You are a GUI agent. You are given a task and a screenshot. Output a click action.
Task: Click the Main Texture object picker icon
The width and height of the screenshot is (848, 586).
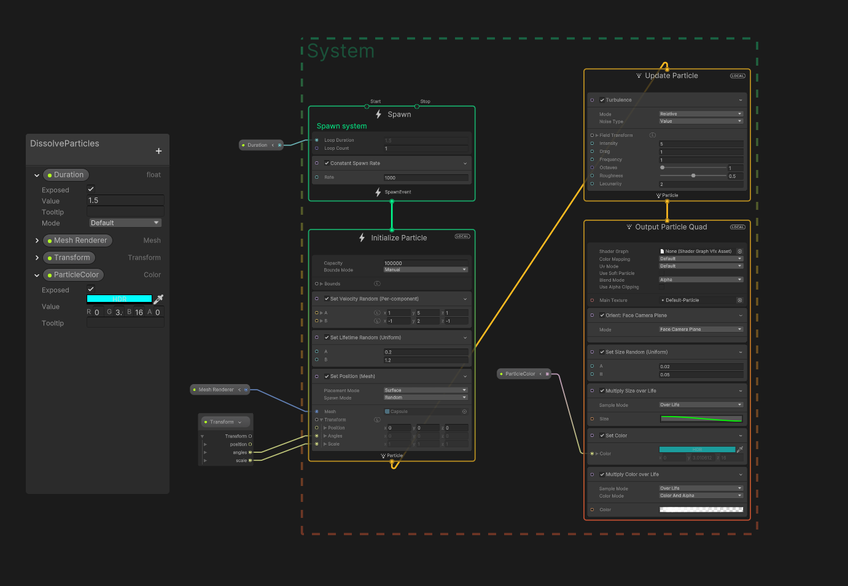(739, 300)
